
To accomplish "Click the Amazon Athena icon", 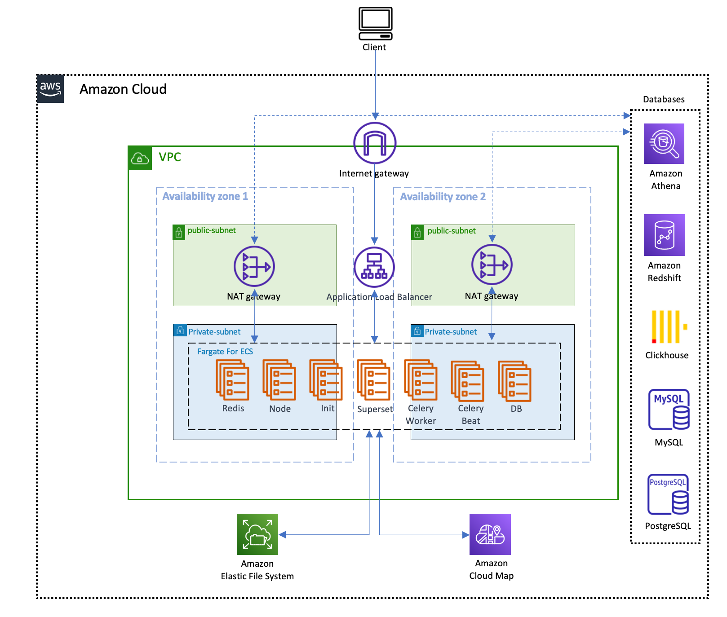I will click(x=664, y=144).
